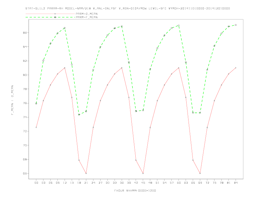Click green F_MEAN data point at hour 00
Image resolution: width=257 pixels, height=199 pixels.
(36, 104)
